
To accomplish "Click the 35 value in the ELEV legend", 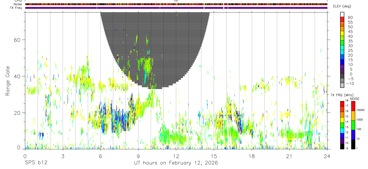I will [x=350, y=41].
